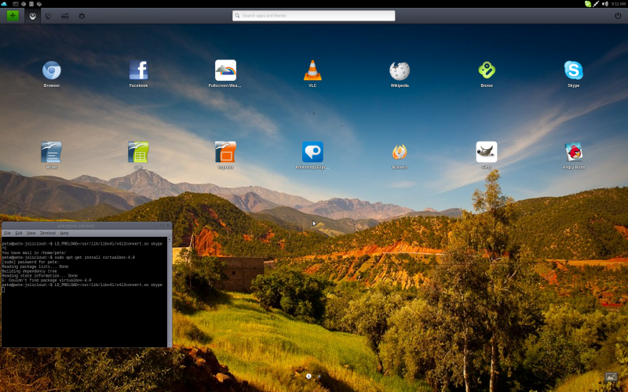Screen dimensions: 628x392
Task: Click the Jolicloud cloud icon in top panel
Action: coord(4,4)
